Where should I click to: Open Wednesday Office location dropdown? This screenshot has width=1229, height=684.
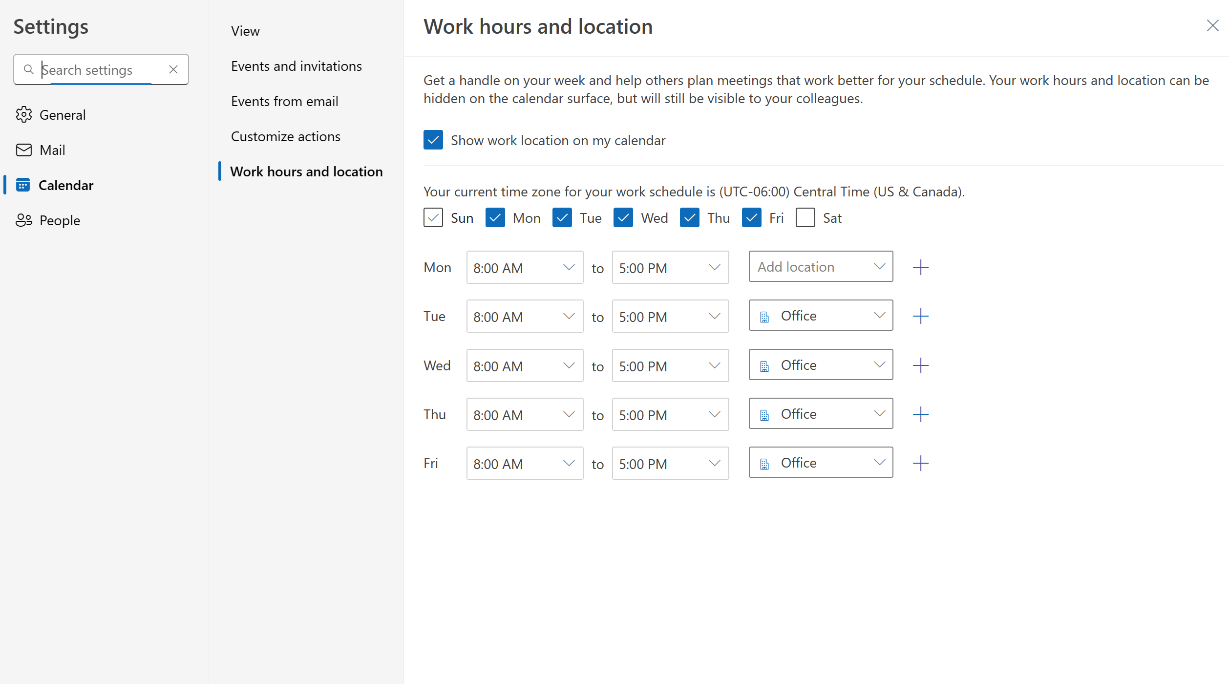821,365
